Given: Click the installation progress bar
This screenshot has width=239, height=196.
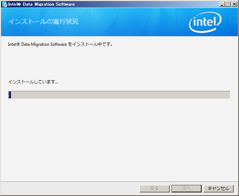Looking at the screenshot, I should click(x=119, y=95).
